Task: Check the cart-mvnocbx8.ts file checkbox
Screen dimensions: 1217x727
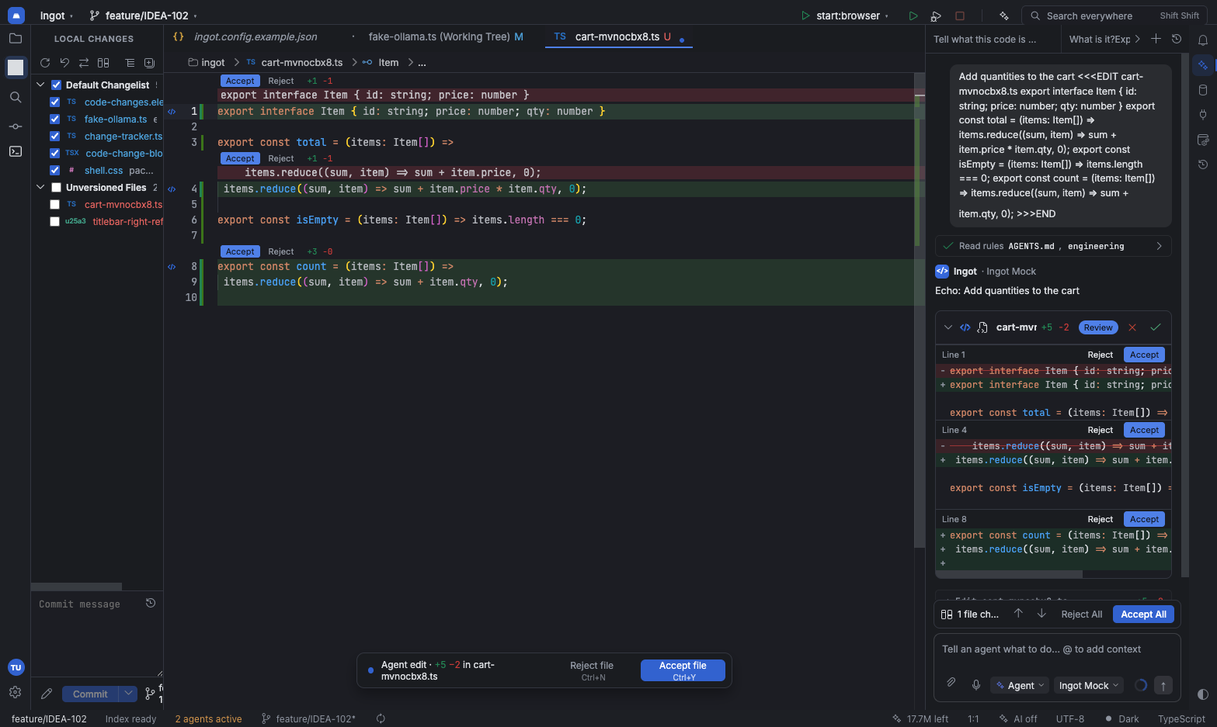Action: (55, 205)
